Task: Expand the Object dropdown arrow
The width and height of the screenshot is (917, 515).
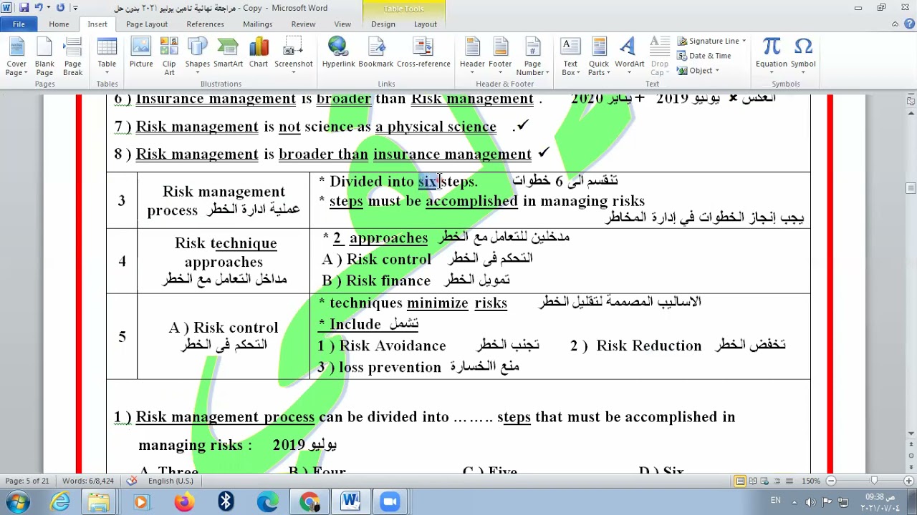Action: (716, 71)
